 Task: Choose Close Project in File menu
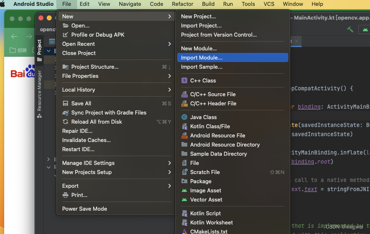pyautogui.click(x=117, y=53)
